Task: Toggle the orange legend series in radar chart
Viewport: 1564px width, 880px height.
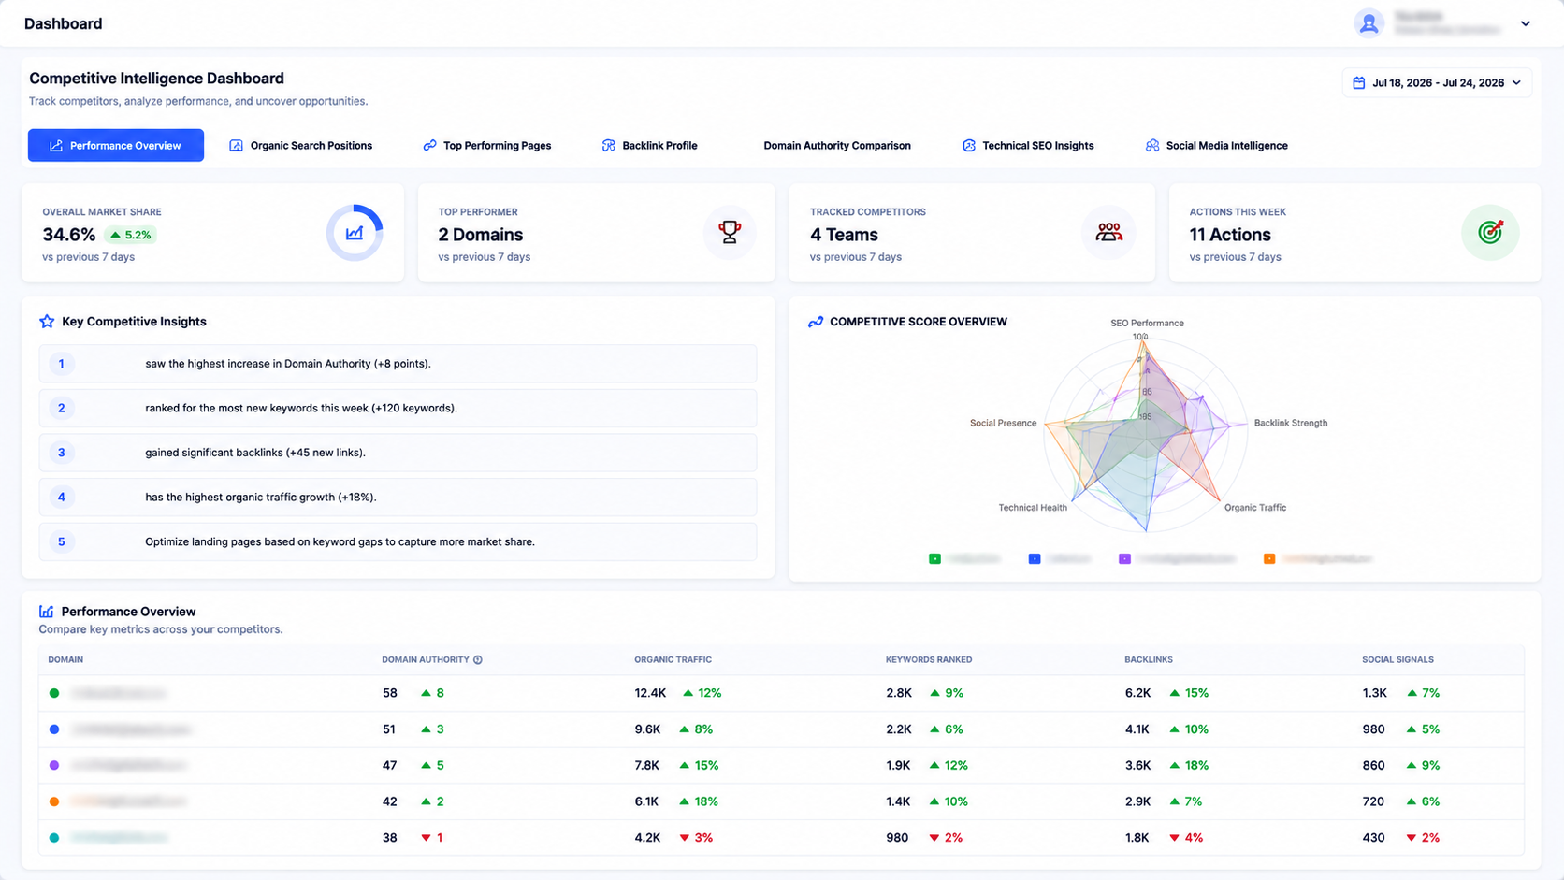Action: coord(1318,559)
